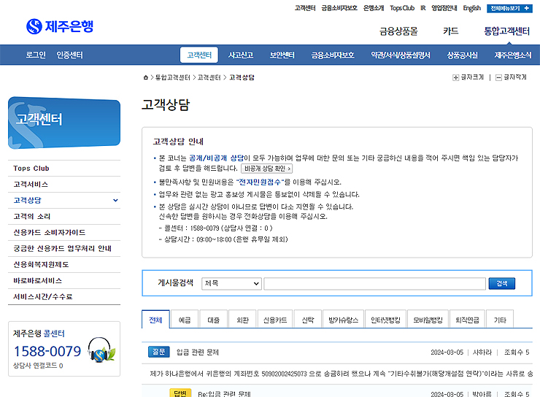Image resolution: width=540 pixels, height=397 pixels.
Task: Select the 전체 tab
Action: pyautogui.click(x=155, y=320)
